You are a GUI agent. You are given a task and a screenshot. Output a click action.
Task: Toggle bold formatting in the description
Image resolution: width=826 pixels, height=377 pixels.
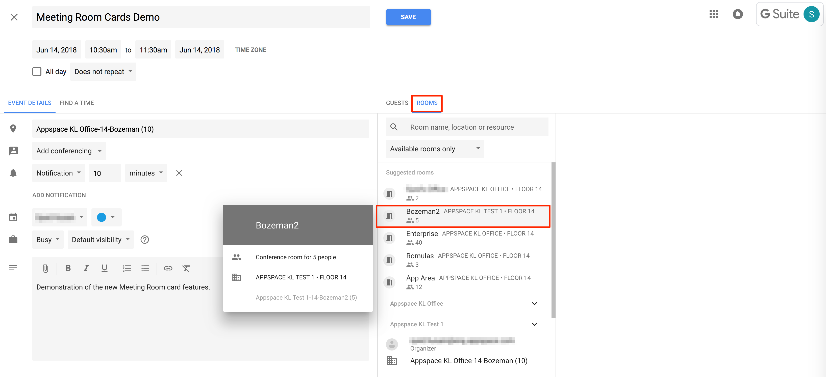coord(68,268)
